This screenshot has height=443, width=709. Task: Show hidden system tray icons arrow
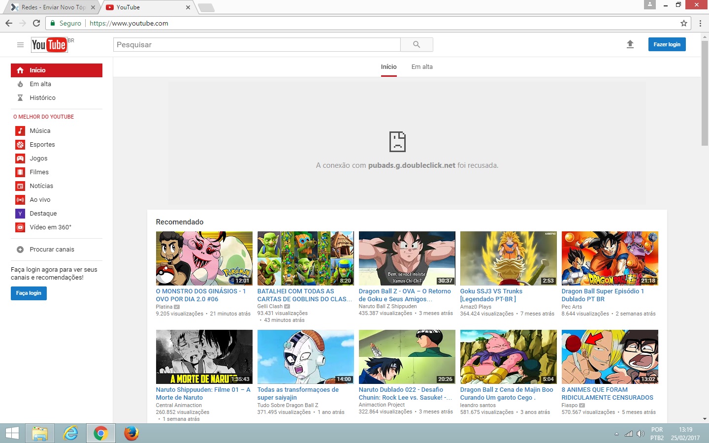coord(616,434)
